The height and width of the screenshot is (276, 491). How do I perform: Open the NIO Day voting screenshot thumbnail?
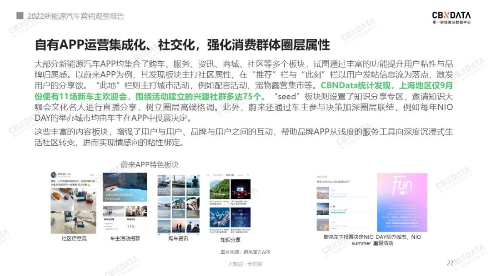click(342, 203)
